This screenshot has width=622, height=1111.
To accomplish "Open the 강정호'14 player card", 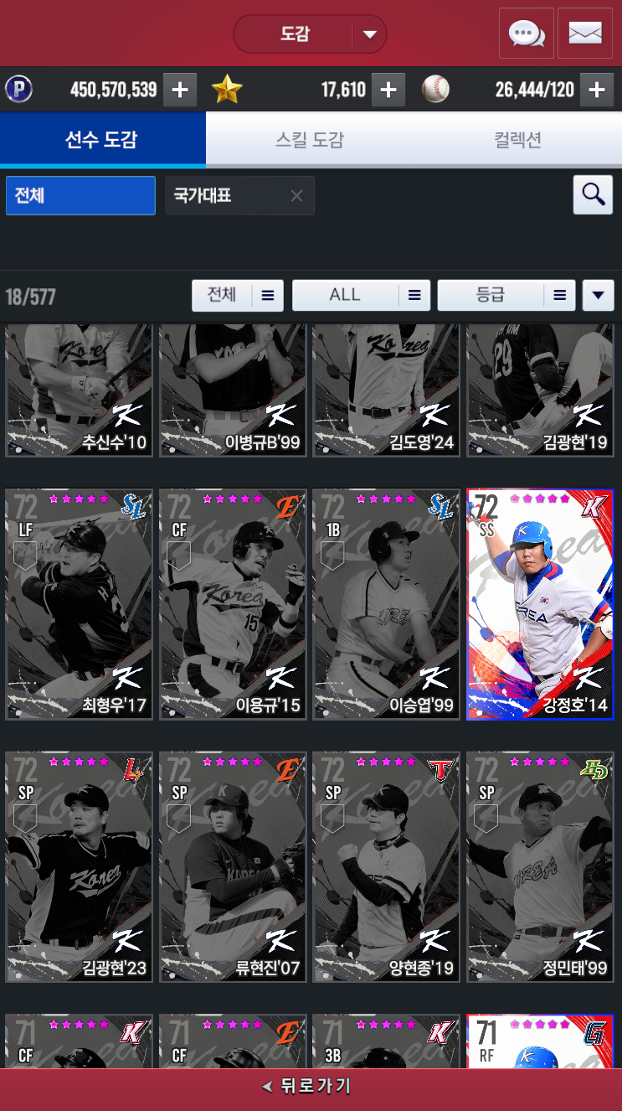I will pos(540,604).
